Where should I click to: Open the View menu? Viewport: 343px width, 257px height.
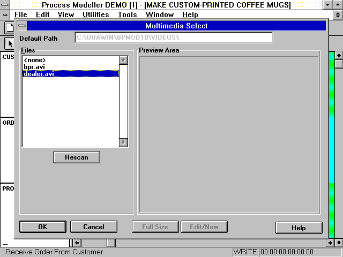(x=65, y=14)
